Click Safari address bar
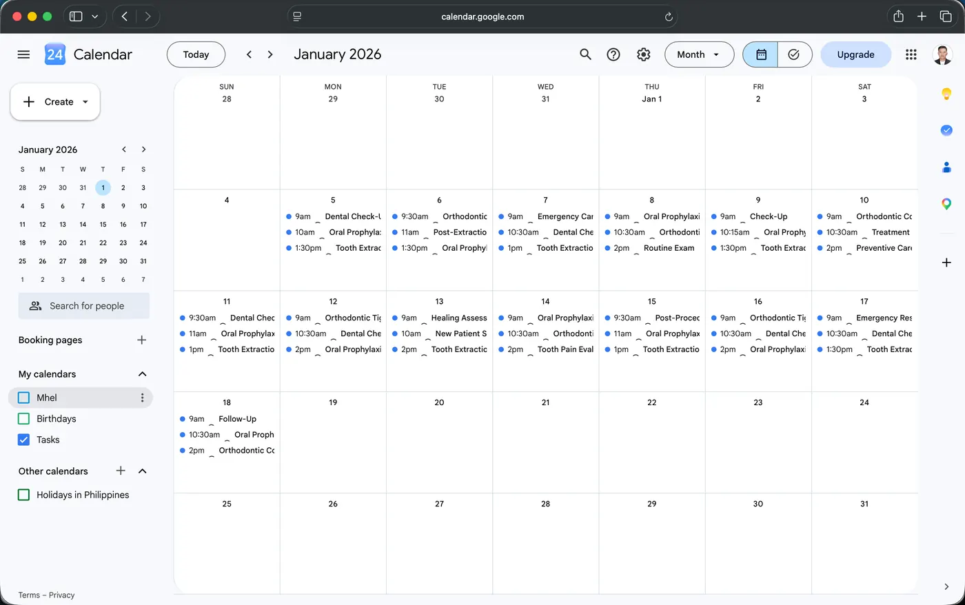 (482, 17)
